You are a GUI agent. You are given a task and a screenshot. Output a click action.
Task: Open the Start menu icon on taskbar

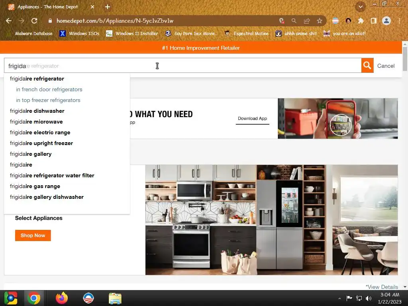[x=10, y=298]
